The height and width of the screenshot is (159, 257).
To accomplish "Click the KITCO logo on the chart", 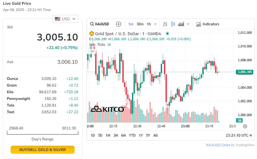I will (x=108, y=109).
